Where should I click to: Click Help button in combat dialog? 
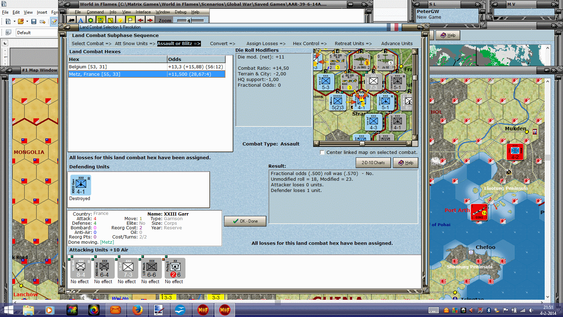[x=406, y=163]
